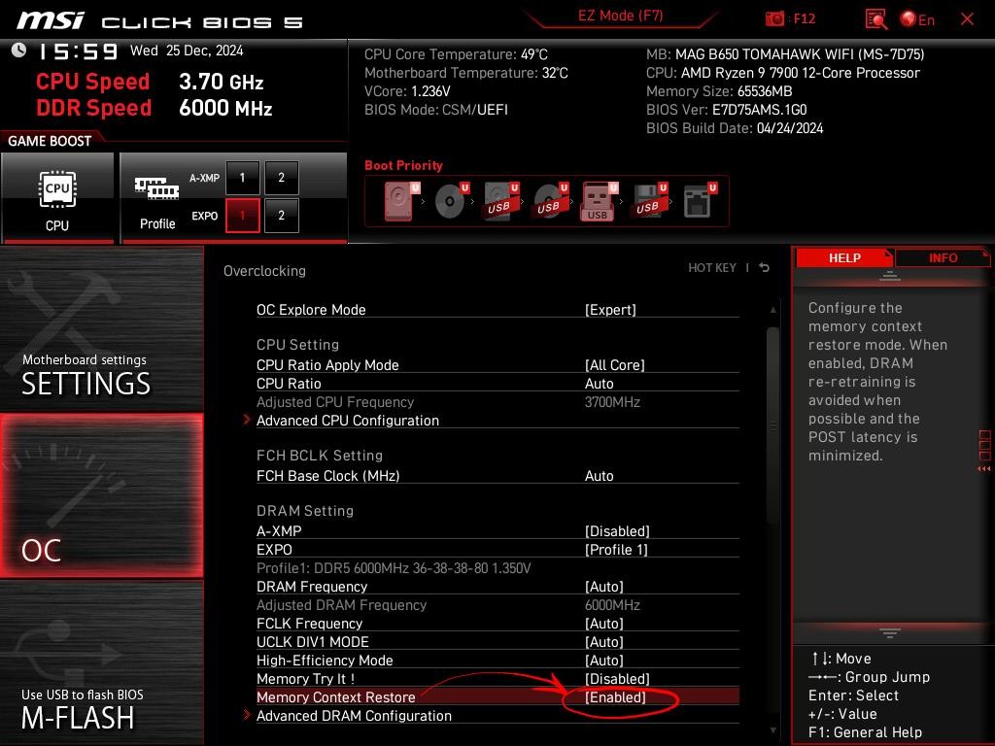Viewport: 995px width, 746px height.
Task: Click the CPU Speed 3.70 GHz readout
Action: coord(150,82)
